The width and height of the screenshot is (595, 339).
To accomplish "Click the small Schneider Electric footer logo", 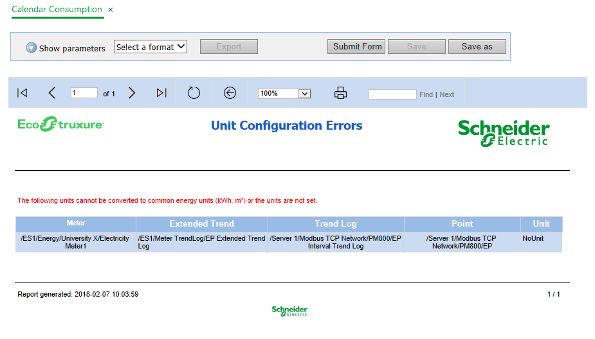I will 289,311.
